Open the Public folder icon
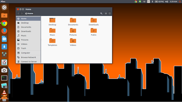This screenshot has width=182, height=102. pyautogui.click(x=94, y=31)
